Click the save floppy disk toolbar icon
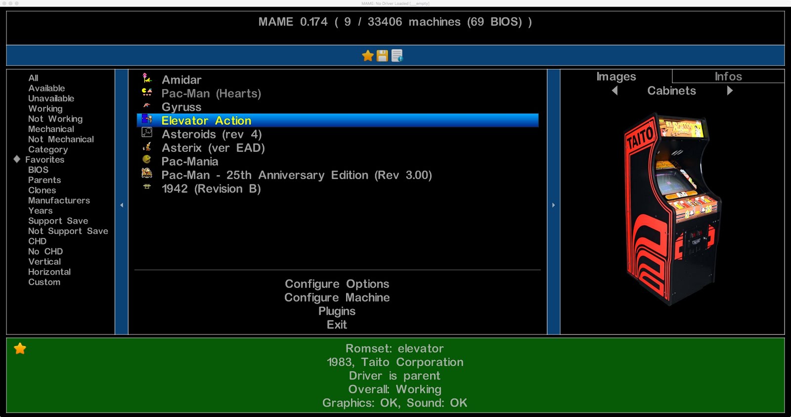Viewport: 791px width, 417px height. tap(382, 56)
